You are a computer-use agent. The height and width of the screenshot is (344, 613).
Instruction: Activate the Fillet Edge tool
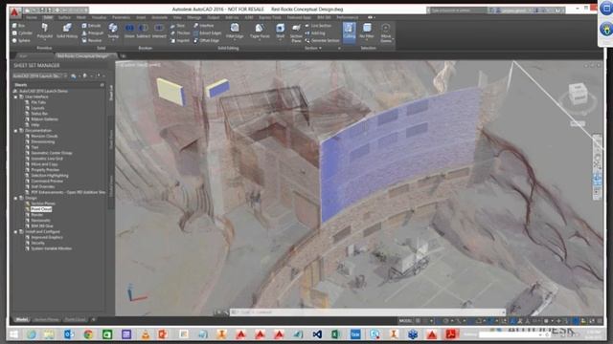pyautogui.click(x=235, y=31)
